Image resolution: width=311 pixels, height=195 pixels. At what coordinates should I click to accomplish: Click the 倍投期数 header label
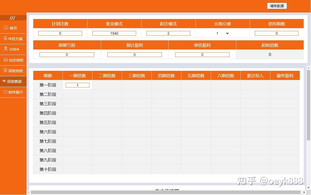(277, 24)
